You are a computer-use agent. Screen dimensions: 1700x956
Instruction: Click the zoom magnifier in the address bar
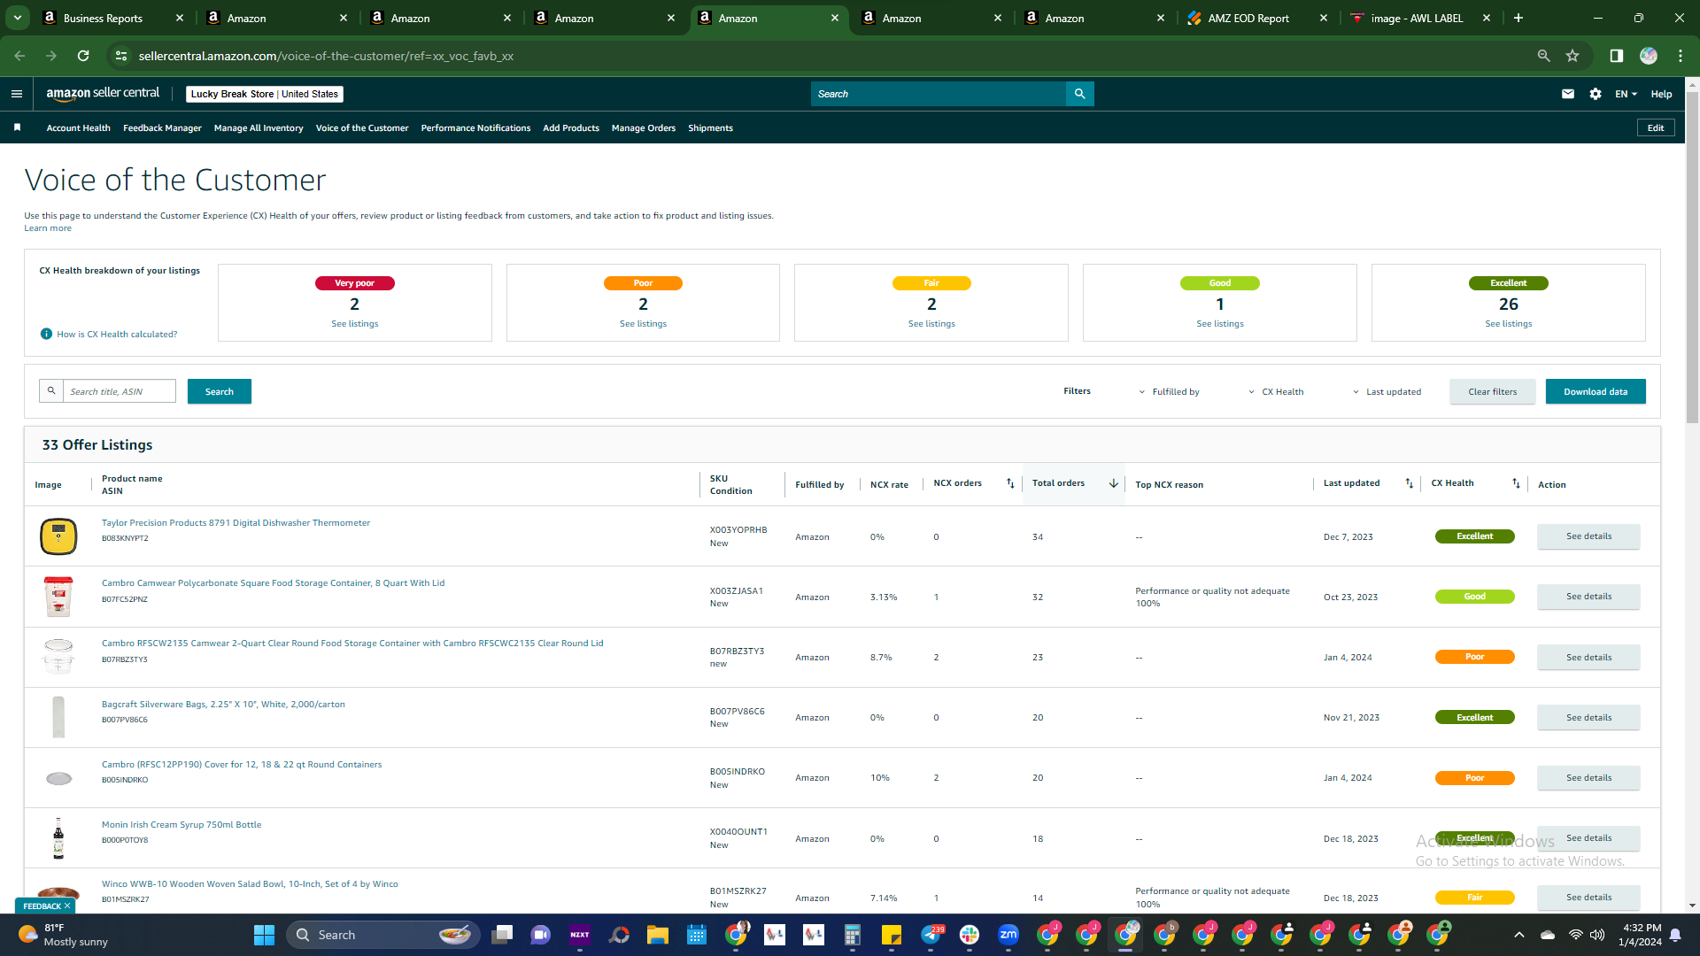tap(1544, 56)
